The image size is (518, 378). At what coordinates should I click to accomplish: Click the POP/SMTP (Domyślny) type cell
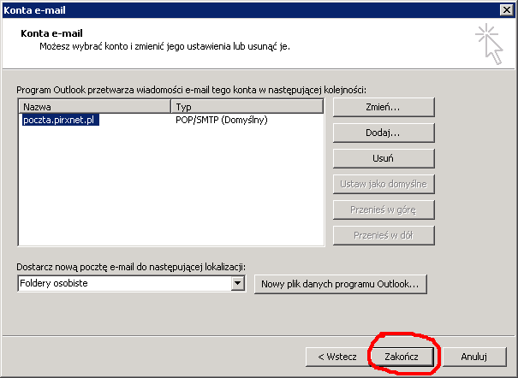[221, 121]
